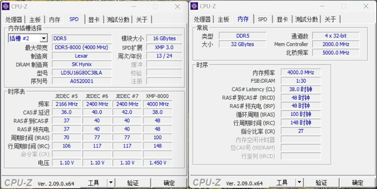The image size is (377, 189).
Task: Click the 5000.0 MHz 北桥频率 value
Action: coord(336,53)
